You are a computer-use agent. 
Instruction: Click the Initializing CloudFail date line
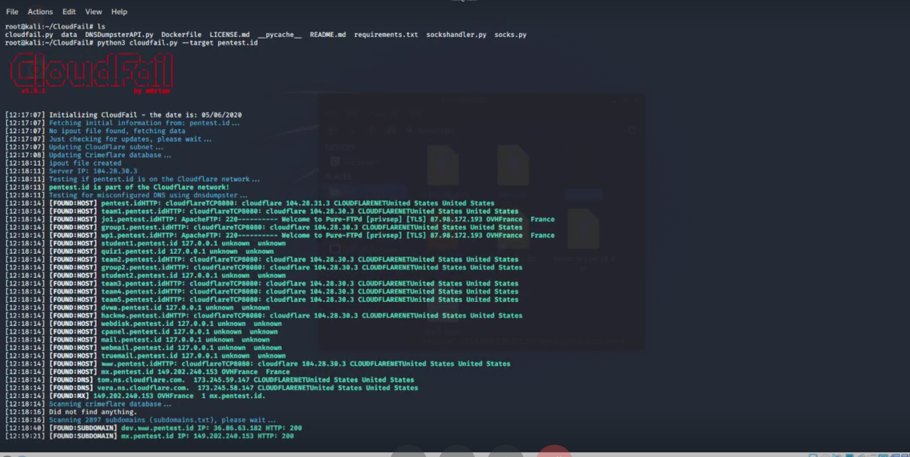pos(123,115)
